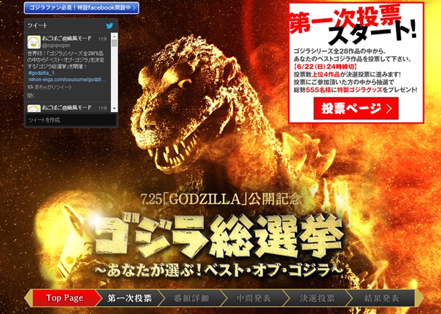Open the 第一次投票 navigation tab
This screenshot has width=441, height=314.
[x=130, y=298]
